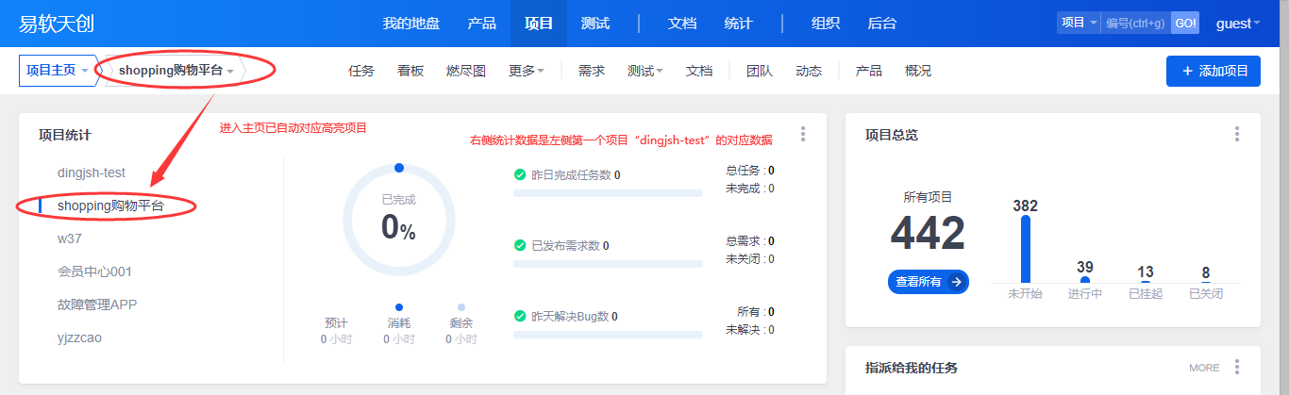Click the MORE link for assigned tasks
This screenshot has width=1289, height=395.
[x=1204, y=368]
